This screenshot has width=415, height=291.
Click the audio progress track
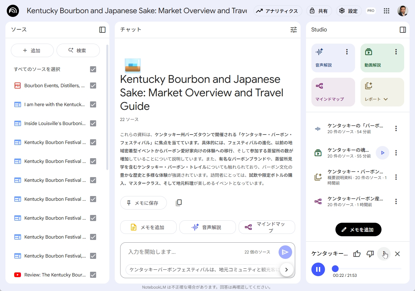pyautogui.click(x=367, y=269)
